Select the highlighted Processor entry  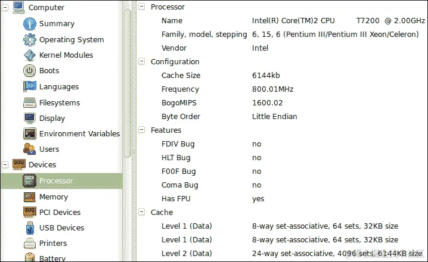coord(61,180)
